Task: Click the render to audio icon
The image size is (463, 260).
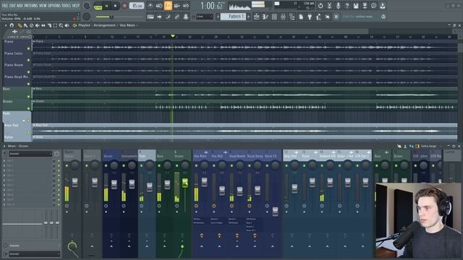Action: [365, 6]
